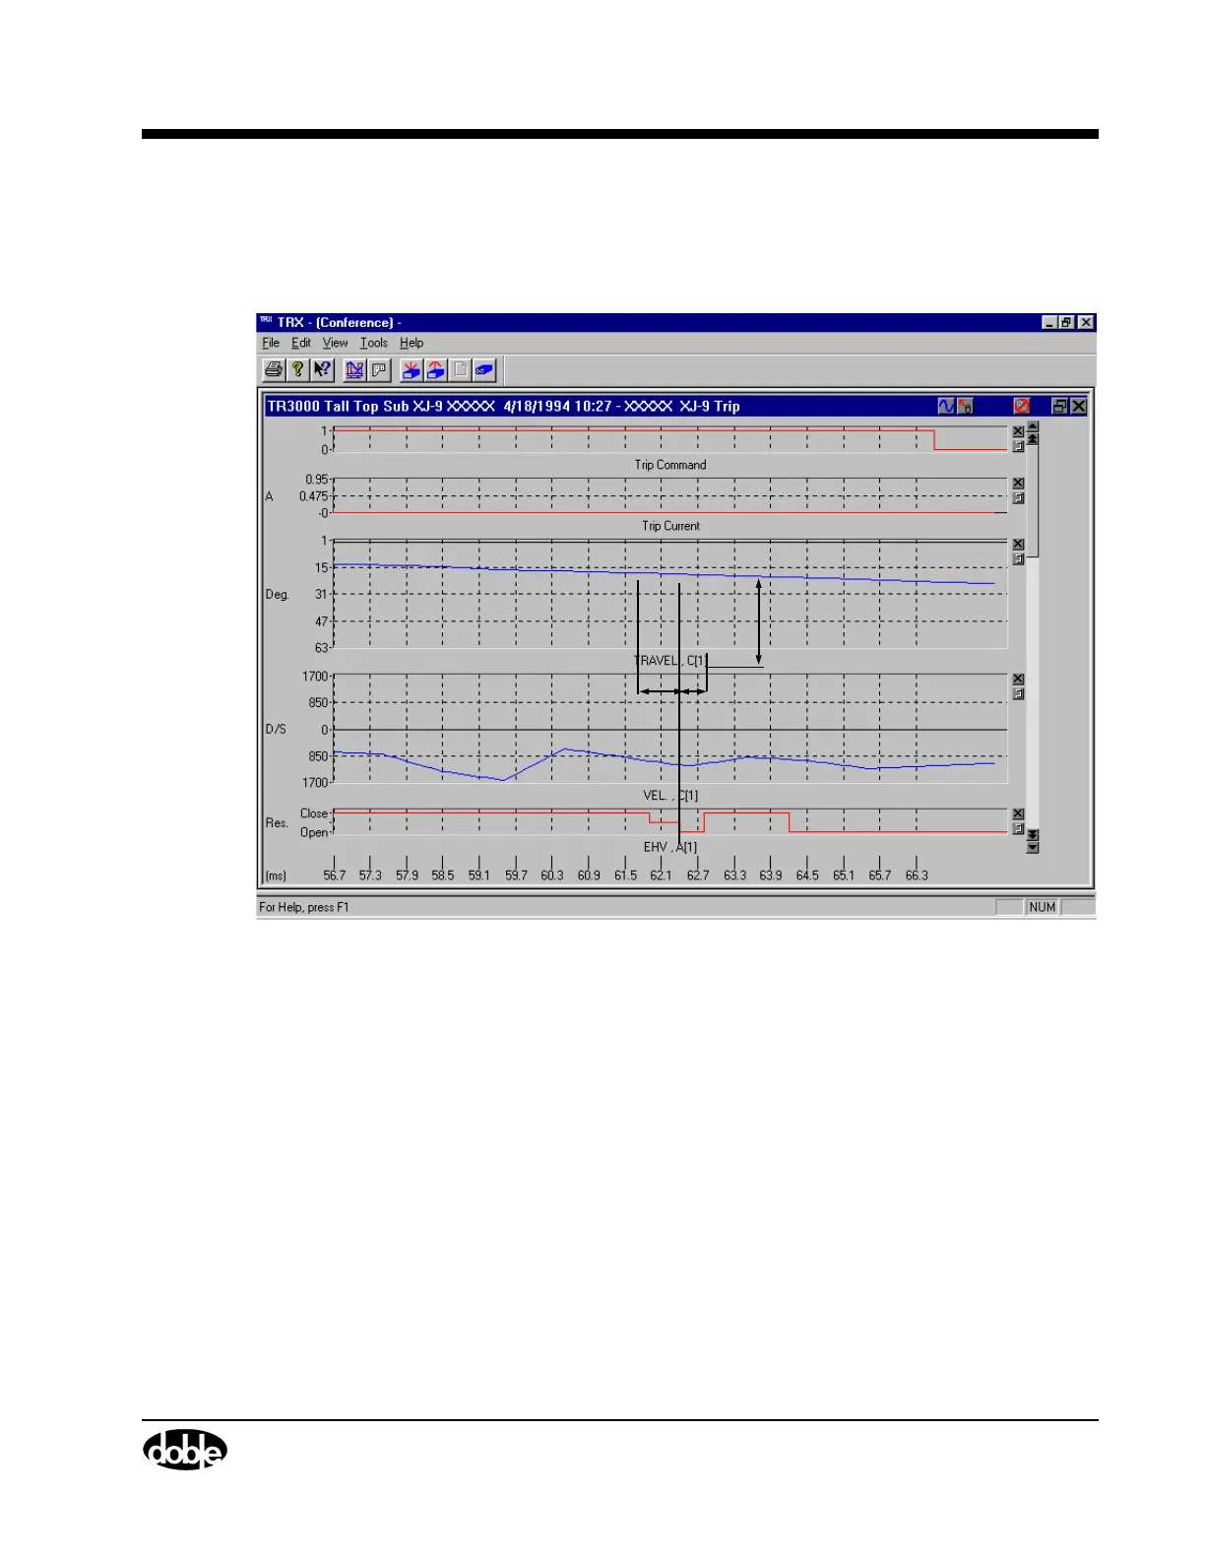
Task: Click the 62.1 ms time axis tick
Action: (x=661, y=875)
